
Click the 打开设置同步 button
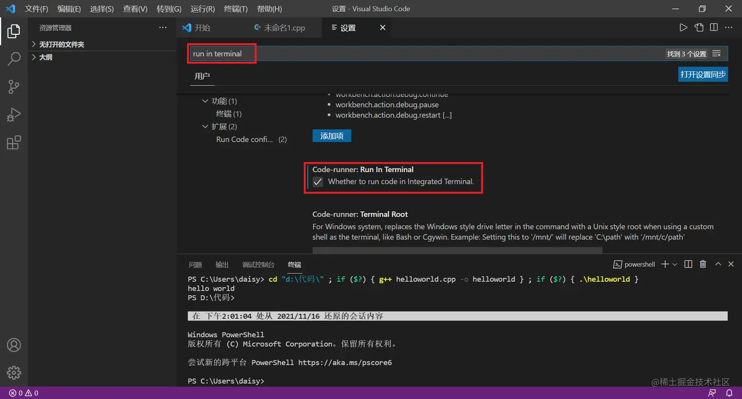[x=703, y=74]
